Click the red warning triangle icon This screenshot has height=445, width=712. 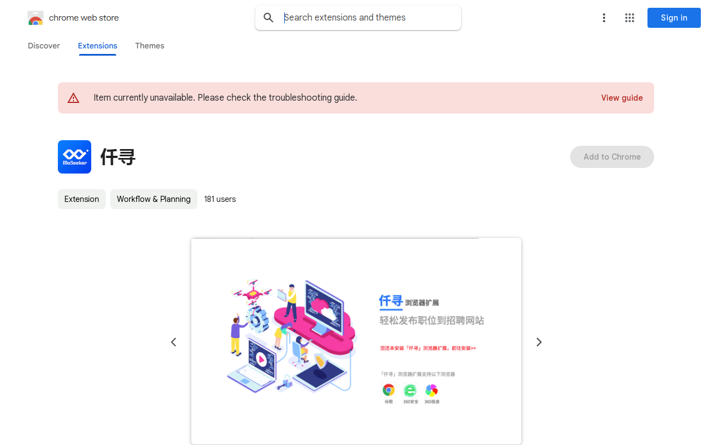pos(73,98)
